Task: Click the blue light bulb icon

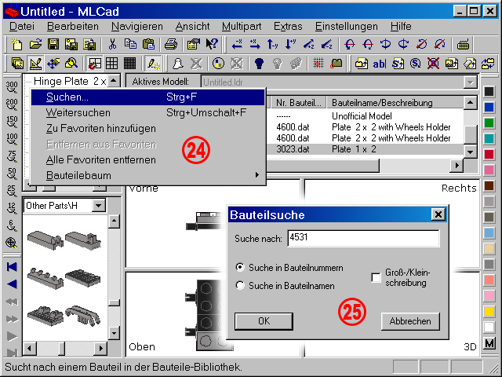Action: [x=260, y=63]
